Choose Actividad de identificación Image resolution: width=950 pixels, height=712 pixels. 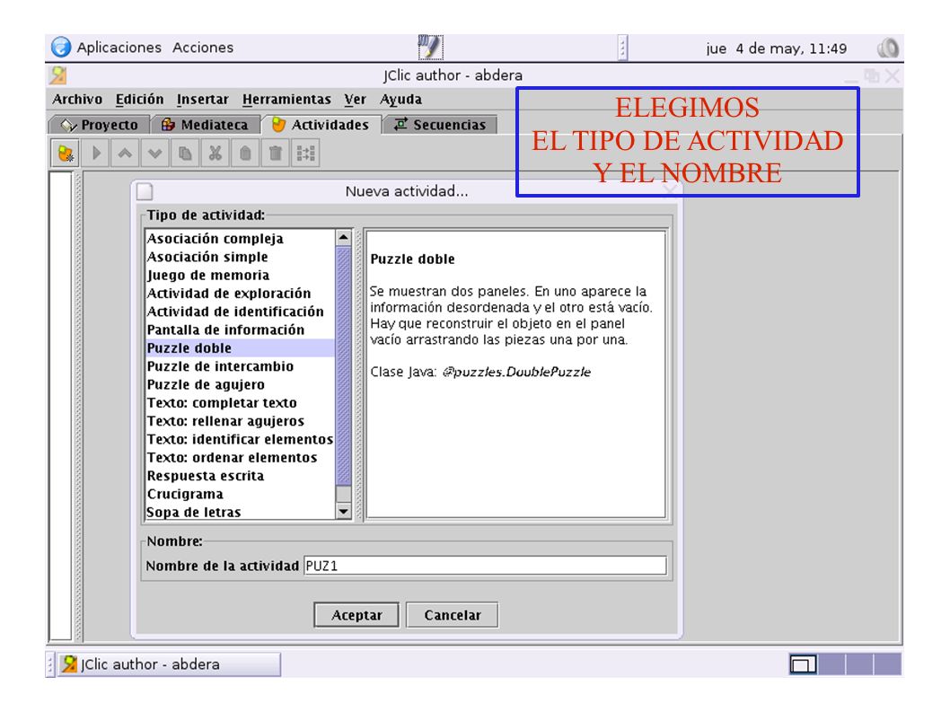(x=240, y=312)
